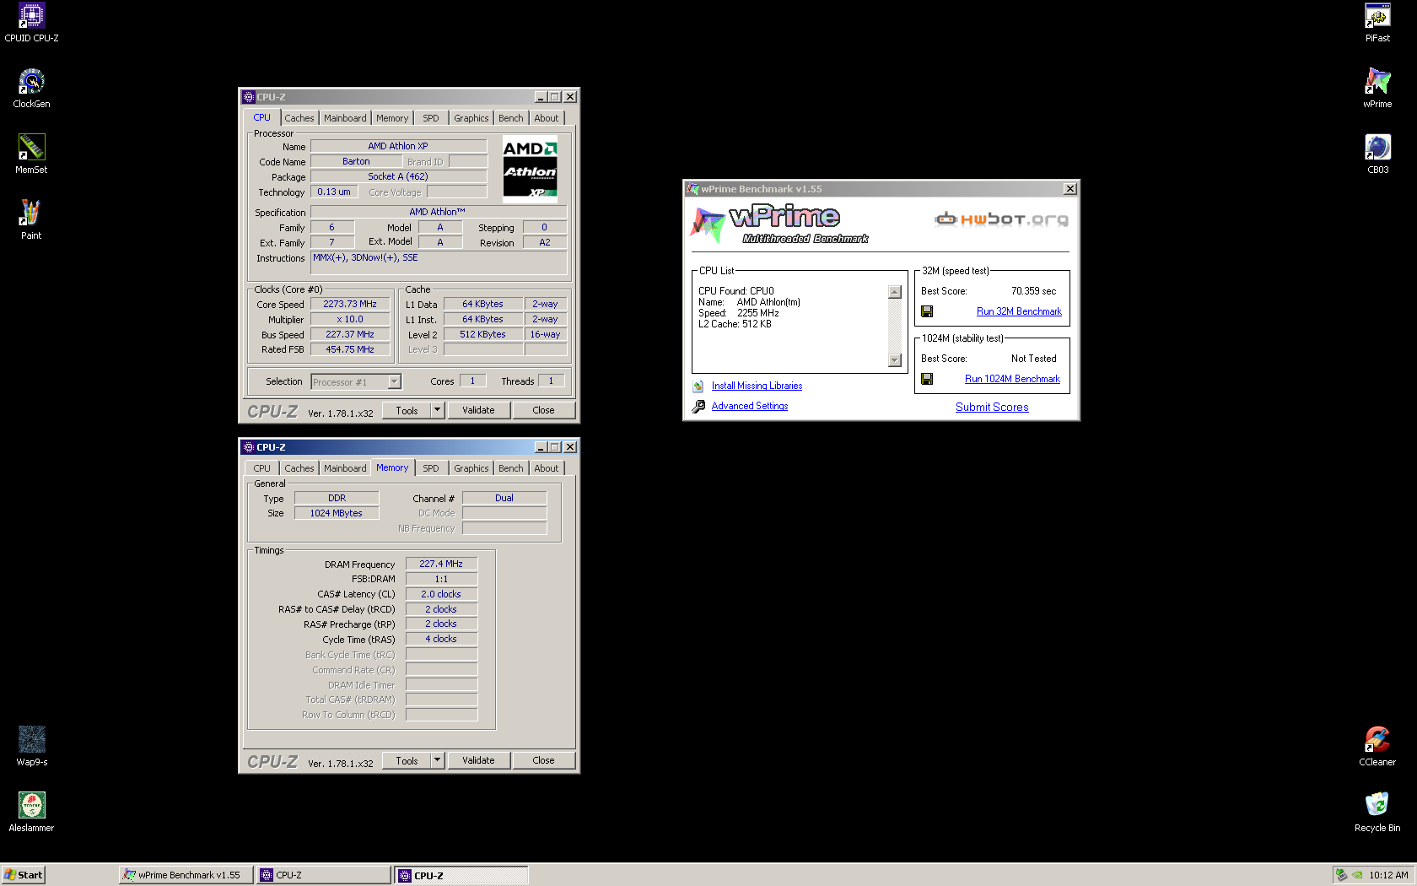Select SPD tab in bottom CPU-Z window

click(x=431, y=468)
